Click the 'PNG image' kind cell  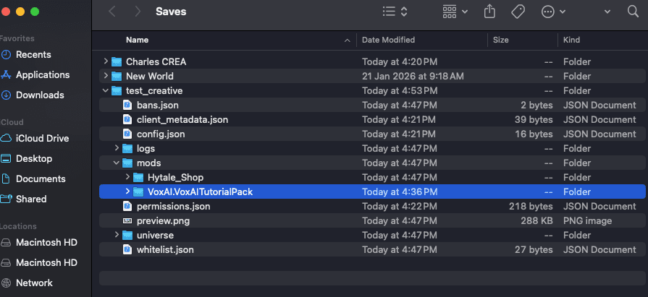pyautogui.click(x=587, y=220)
